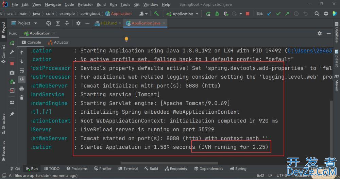Click Git update project arrow icon
340x179 pixels.
[269, 14]
